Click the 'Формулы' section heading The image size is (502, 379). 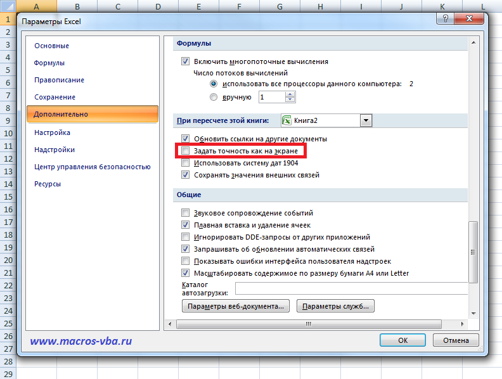(x=194, y=43)
